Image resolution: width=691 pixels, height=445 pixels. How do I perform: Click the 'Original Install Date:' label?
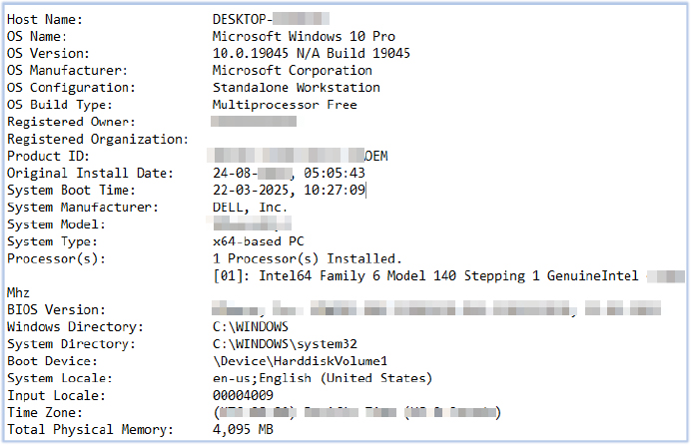(90, 174)
